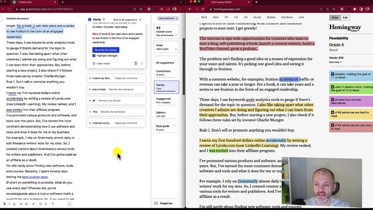Viewport: 373px width, 210px height.
Task: Apply H2 heading in Grammarly's bottom toolbar
Action: 26,204
